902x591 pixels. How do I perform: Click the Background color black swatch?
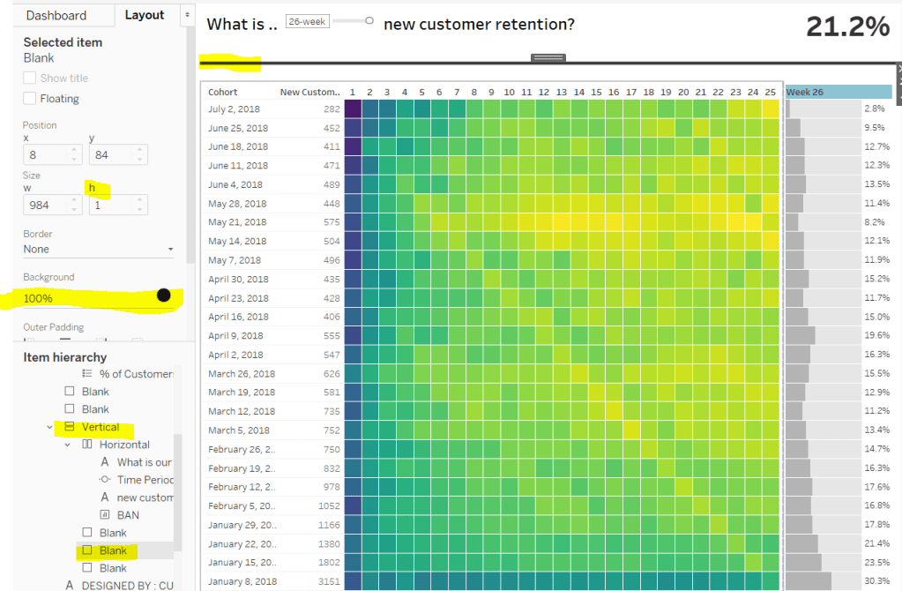coord(163,295)
